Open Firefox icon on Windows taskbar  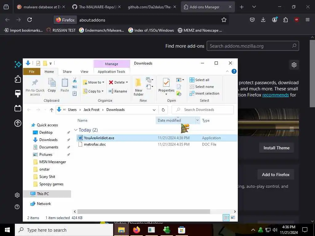pyautogui.click(x=136, y=230)
